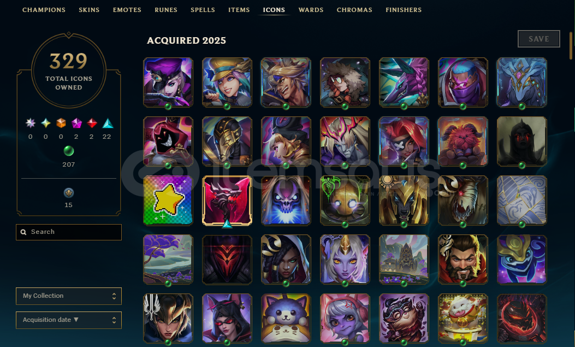Open the My Collection dropdown
This screenshot has height=347, width=575.
[x=69, y=296]
